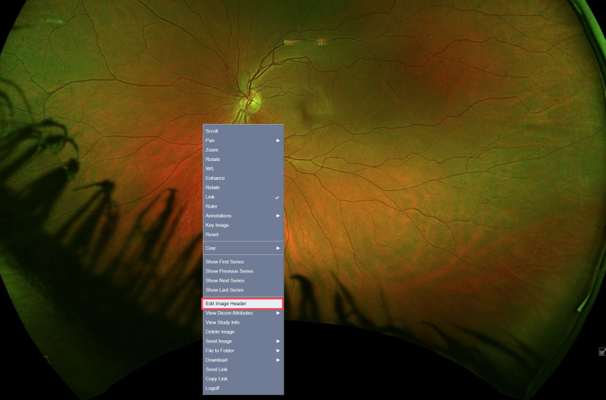Select the Ruler measurement option
The image size is (606, 400).
click(211, 206)
